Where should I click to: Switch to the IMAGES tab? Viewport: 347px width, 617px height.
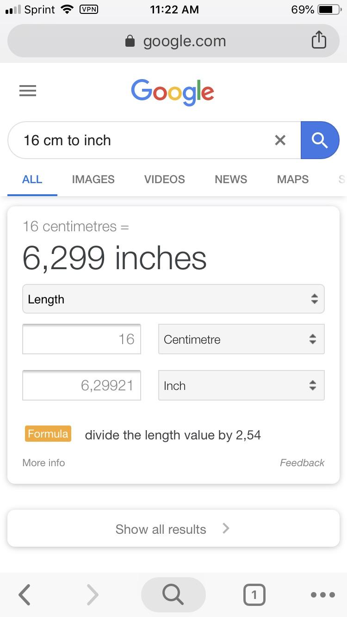(93, 179)
